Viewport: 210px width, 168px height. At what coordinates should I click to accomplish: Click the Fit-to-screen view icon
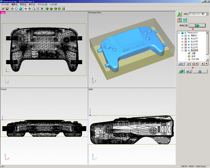38,9
